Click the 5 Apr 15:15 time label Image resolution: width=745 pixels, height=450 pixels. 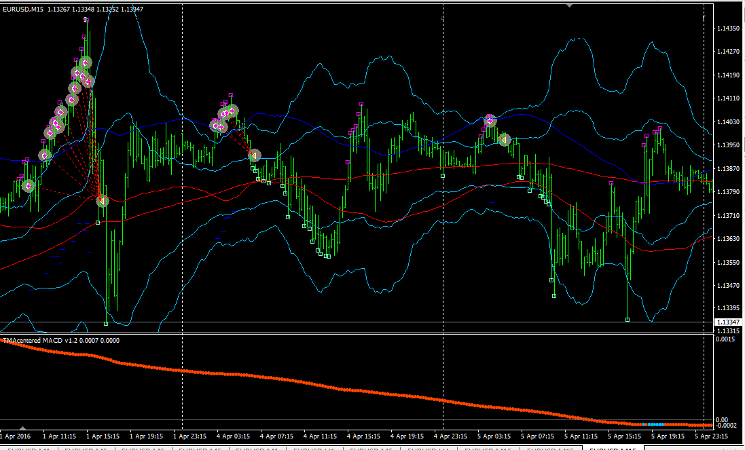point(624,436)
